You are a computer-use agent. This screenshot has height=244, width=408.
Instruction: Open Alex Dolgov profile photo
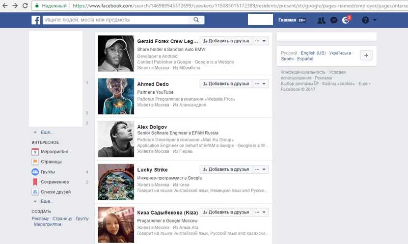(x=116, y=139)
